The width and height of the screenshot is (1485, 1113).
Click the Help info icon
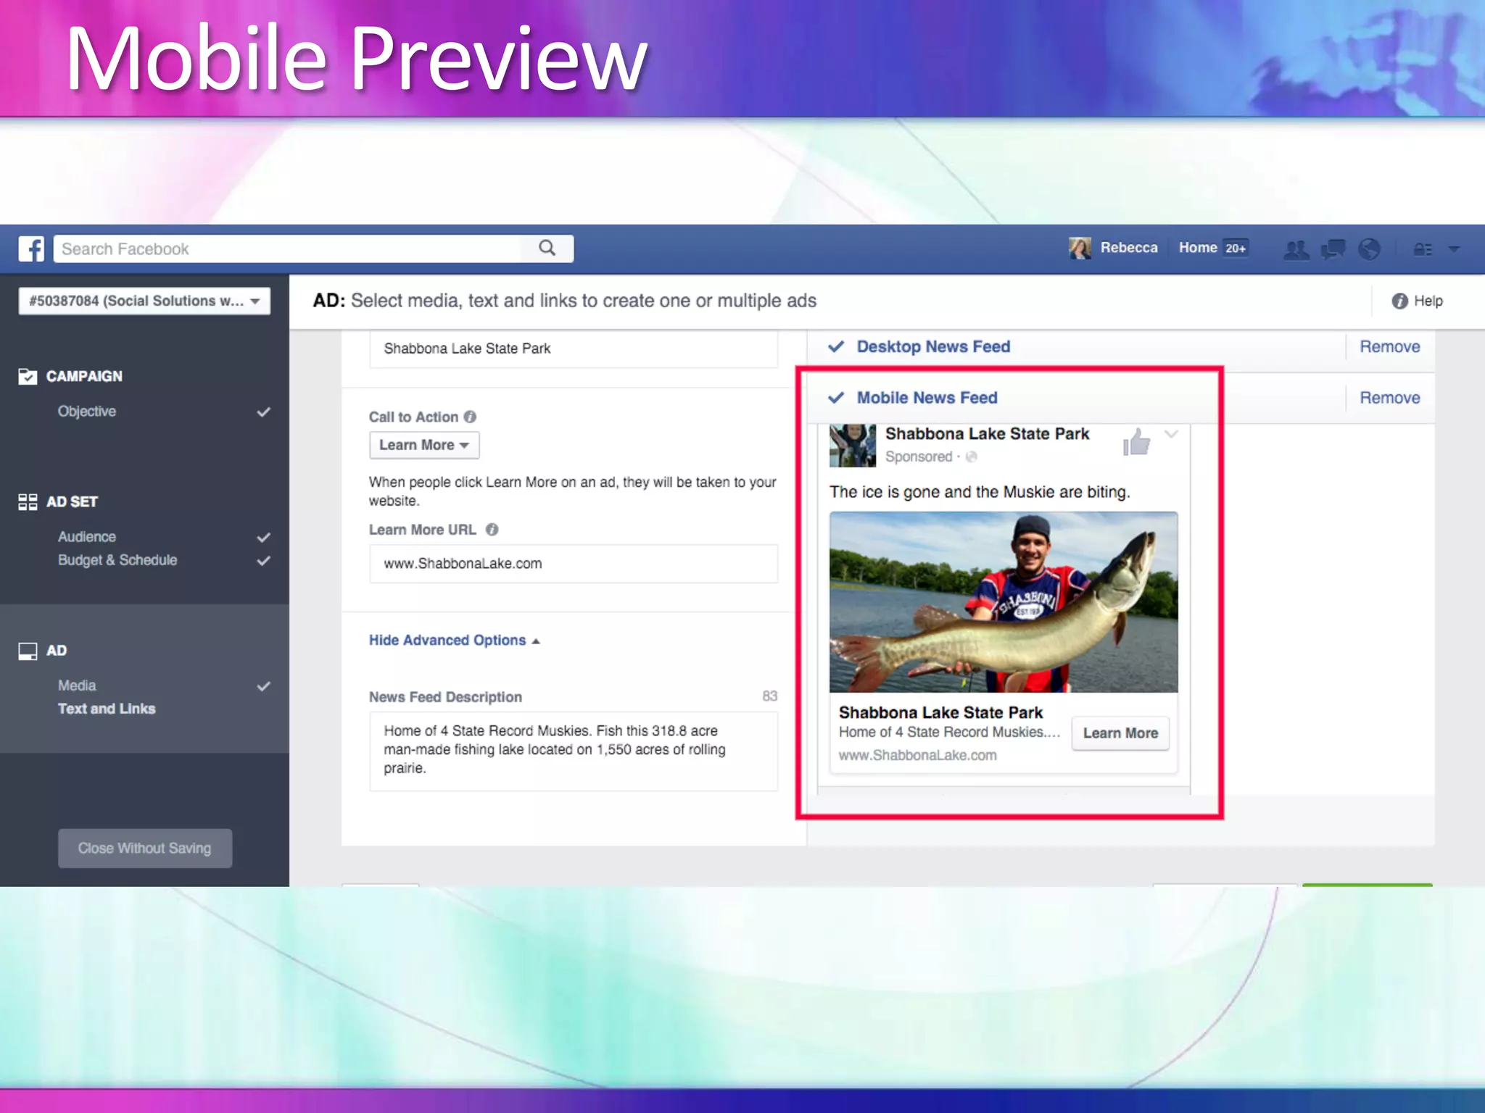[1399, 301]
